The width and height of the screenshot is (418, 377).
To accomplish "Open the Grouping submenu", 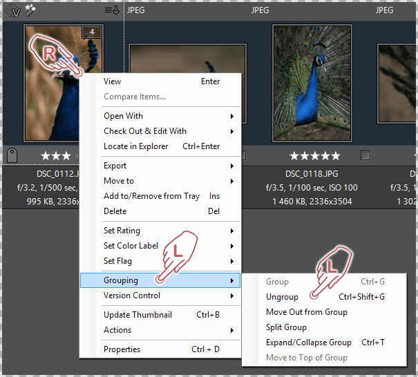I will 160,280.
